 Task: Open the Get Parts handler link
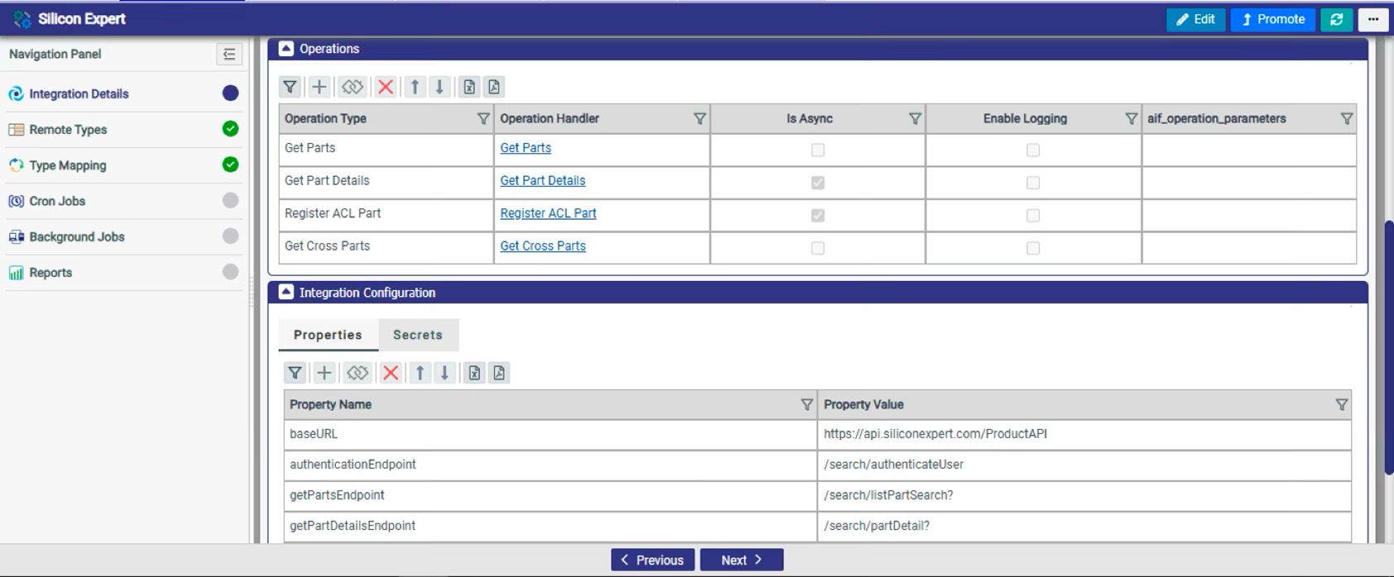(x=525, y=148)
